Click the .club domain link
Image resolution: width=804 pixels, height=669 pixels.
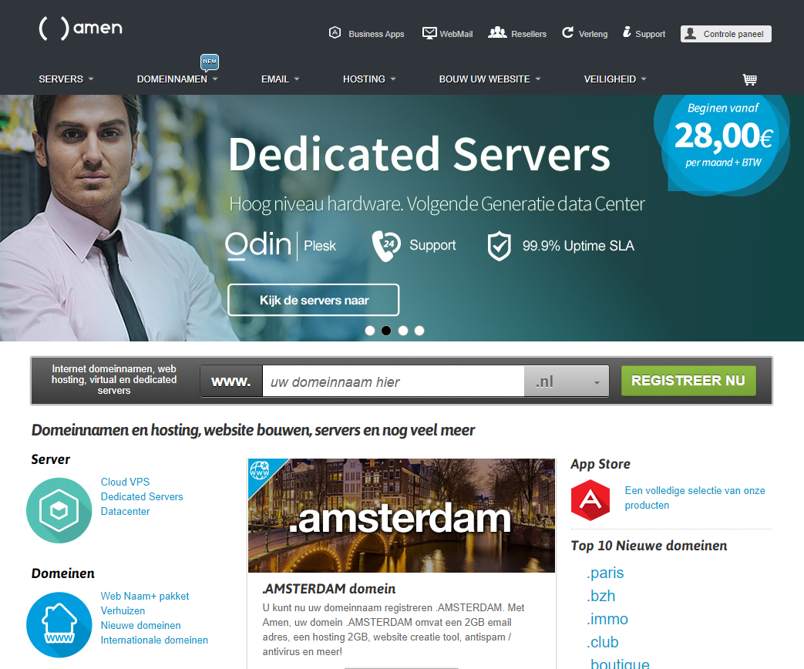click(x=603, y=642)
